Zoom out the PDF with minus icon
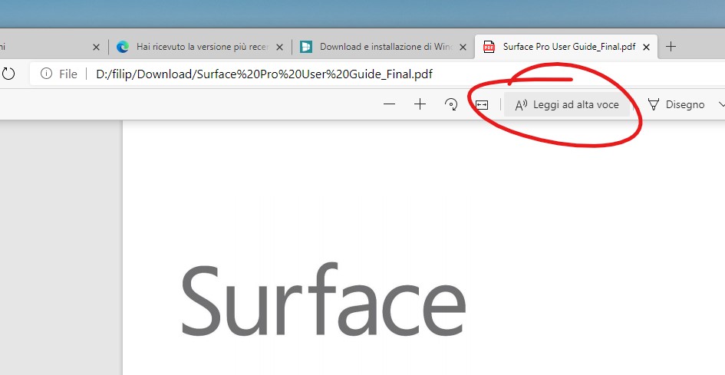 (389, 104)
